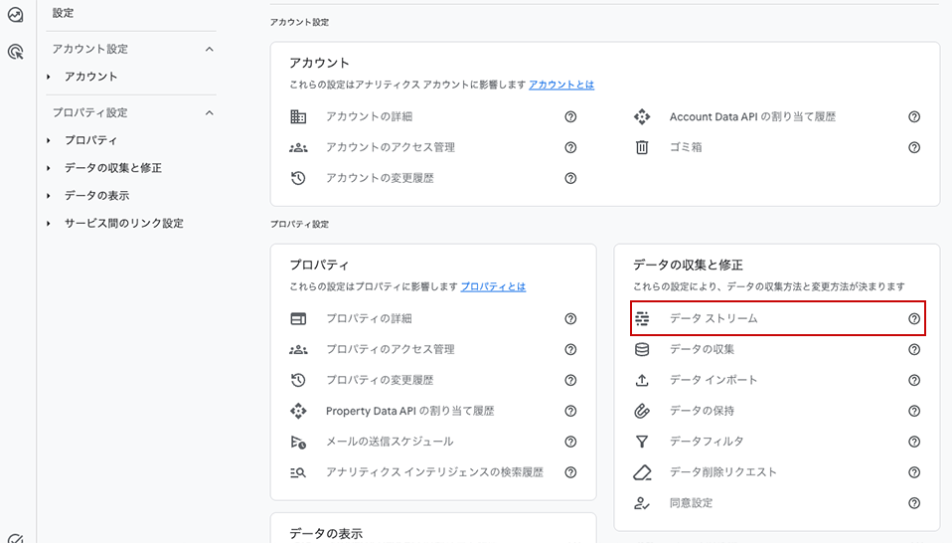
Task: Select アカウント in the sidebar
Action: [91, 77]
